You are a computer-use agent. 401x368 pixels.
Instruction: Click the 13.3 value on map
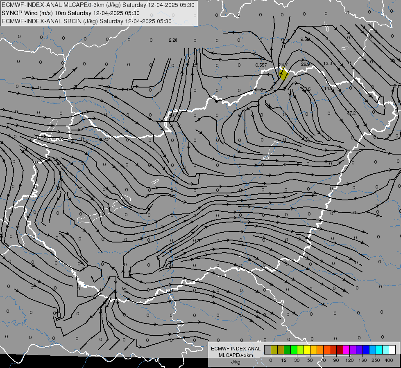(328, 63)
